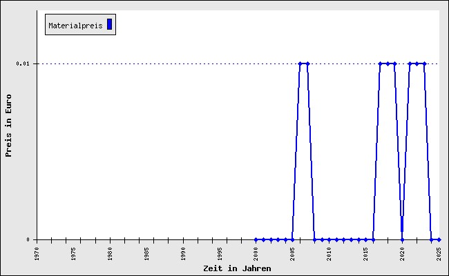Select the 1980 x-axis year label
The image size is (449, 276).
110,253
